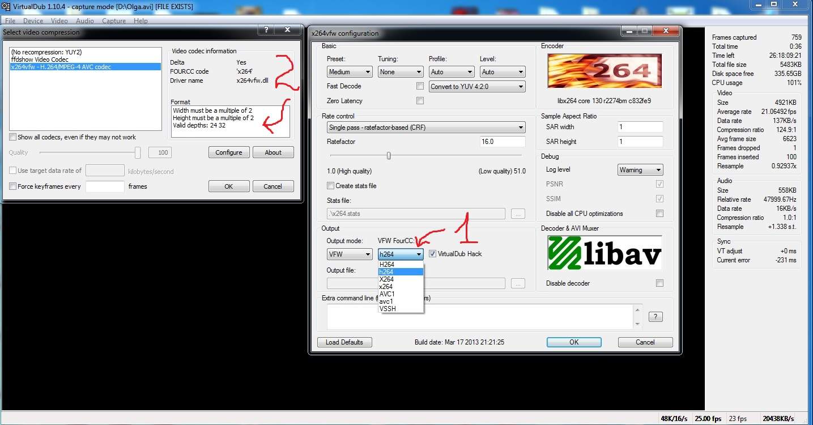
Task: Toggle Disable all CPU optimizations
Action: click(659, 214)
